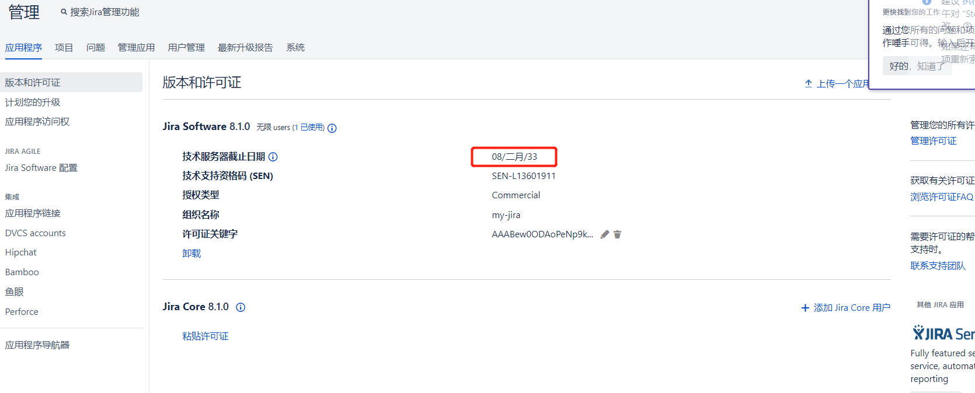Open Perforce sidebar link
Viewport: 975px width, 393px height.
pos(22,312)
